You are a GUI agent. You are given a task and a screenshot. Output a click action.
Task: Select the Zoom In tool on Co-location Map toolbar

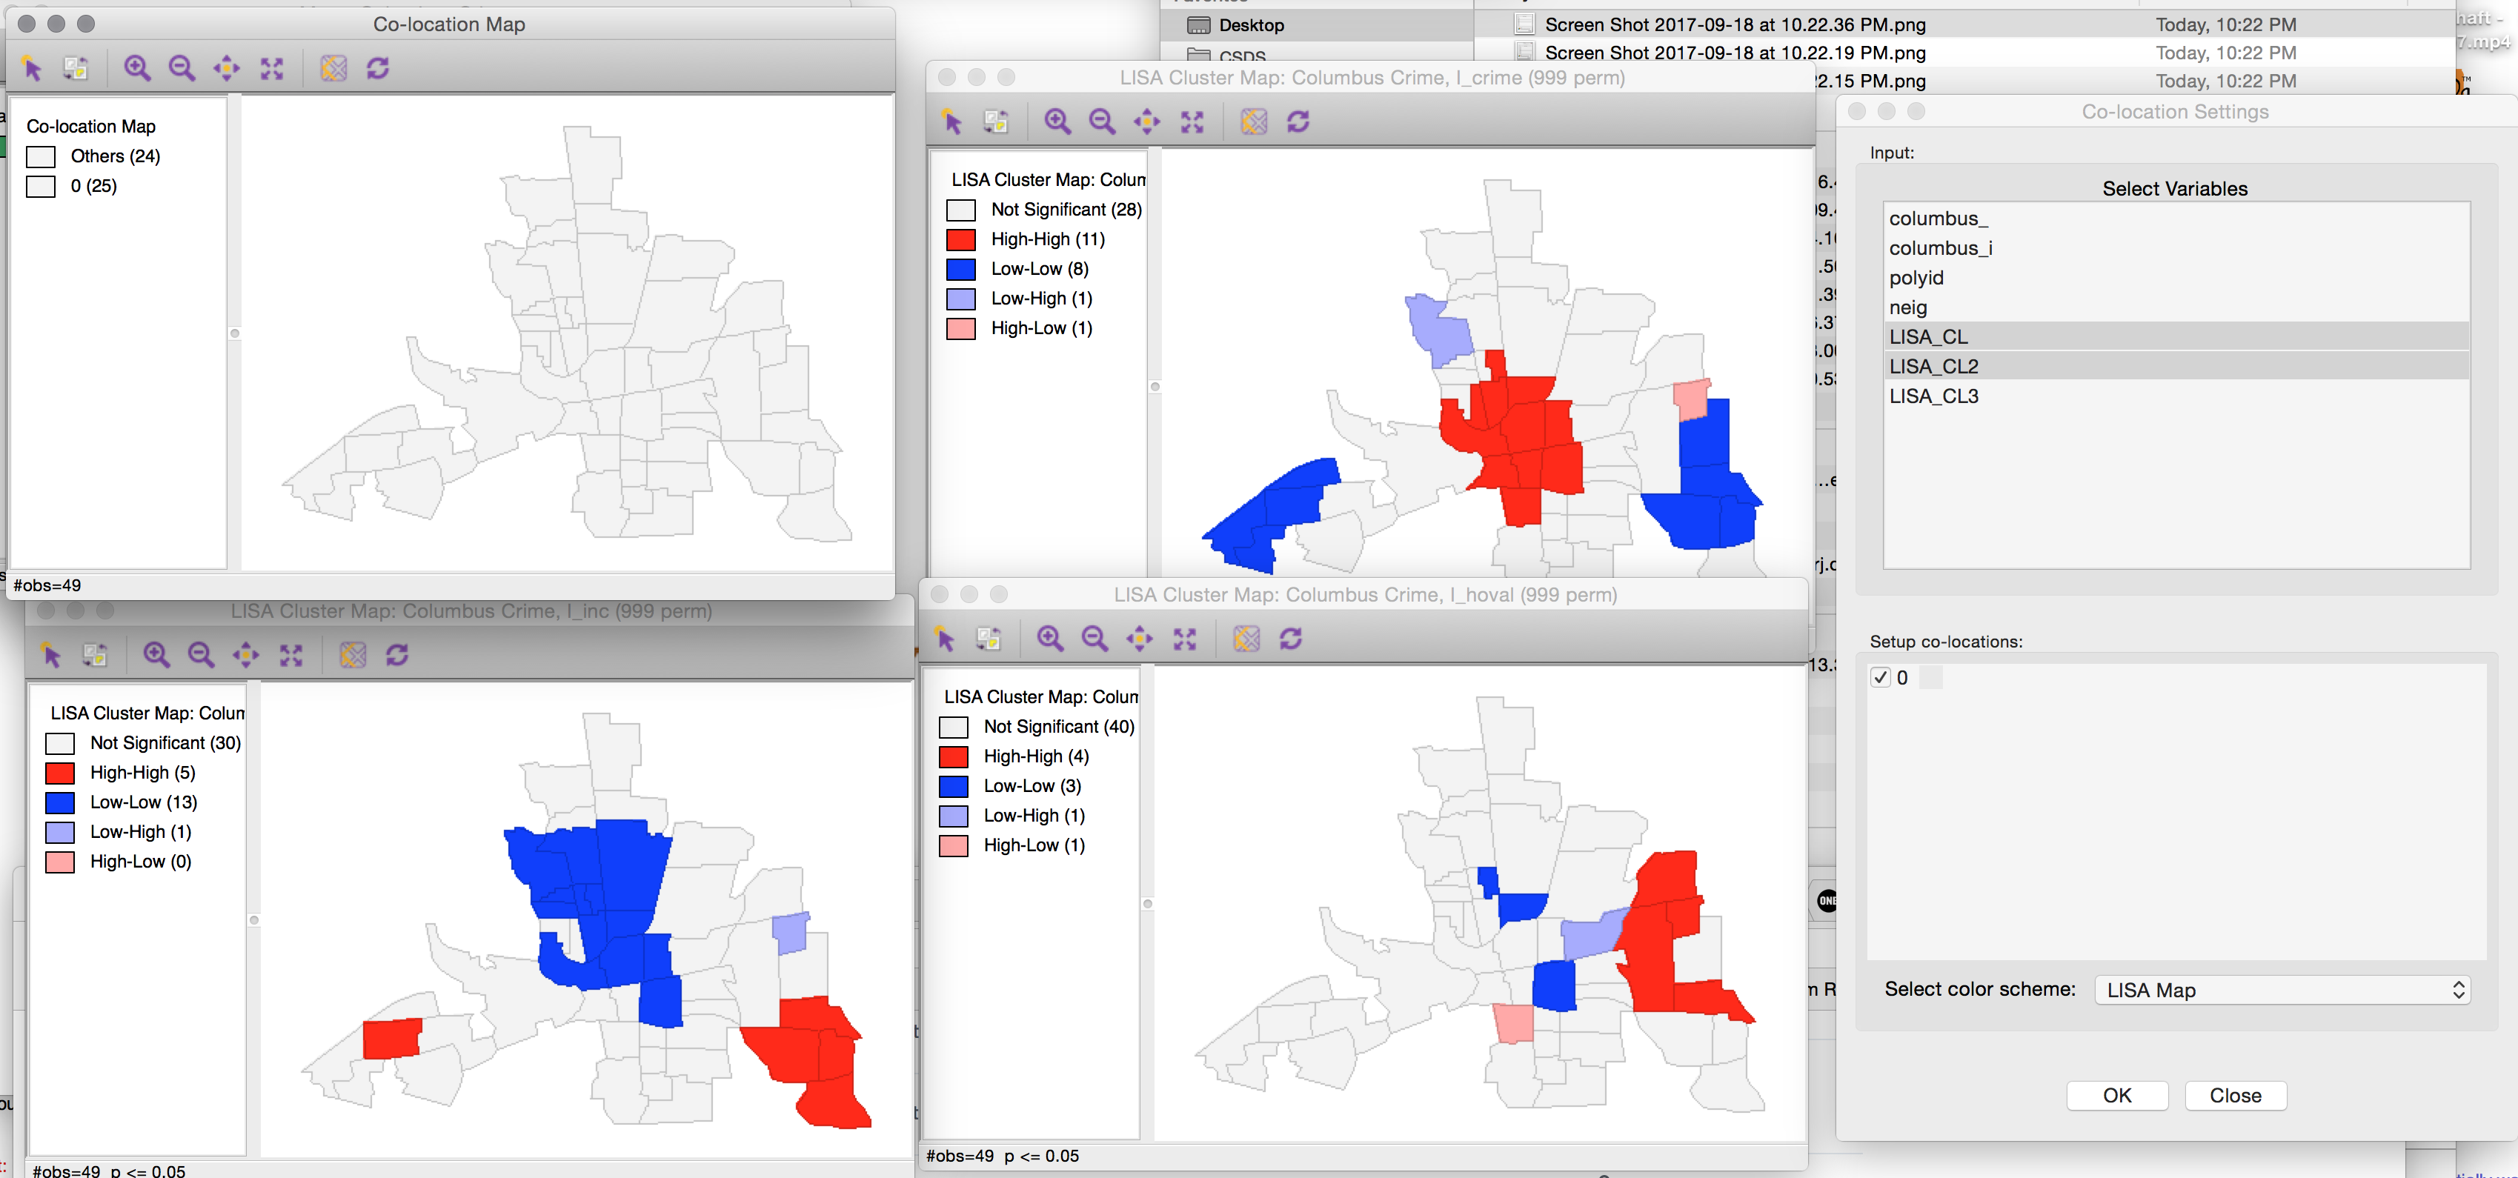(138, 68)
